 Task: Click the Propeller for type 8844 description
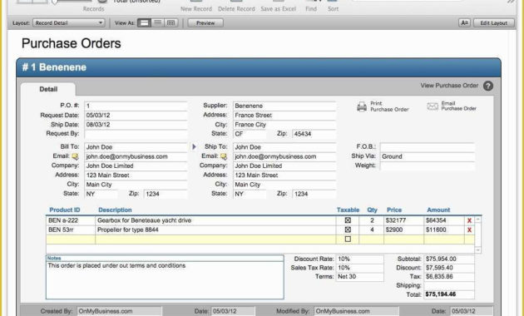pyautogui.click(x=215, y=230)
